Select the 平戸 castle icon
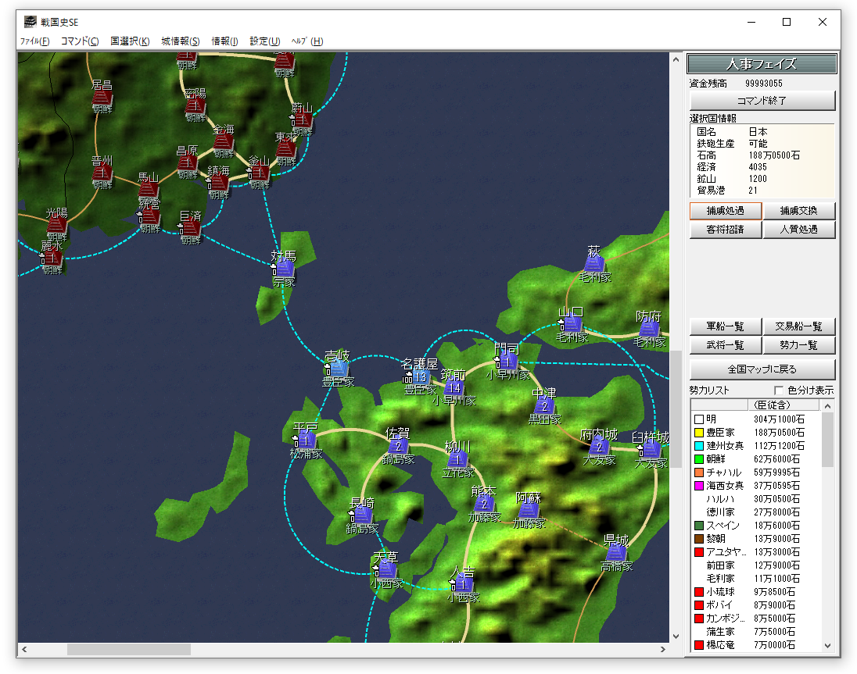This screenshot has width=857, height=674. [306, 440]
